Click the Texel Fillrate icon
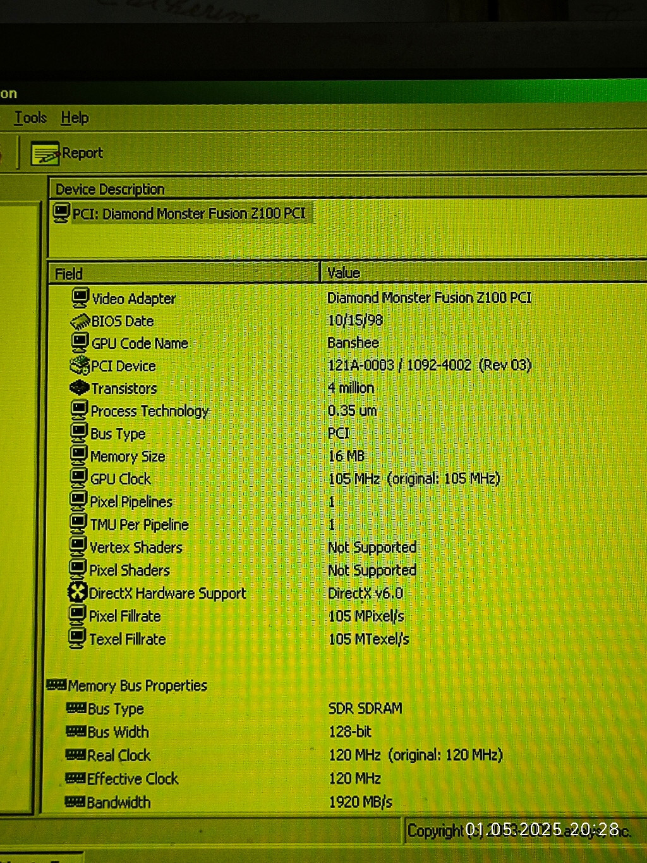This screenshot has width=647, height=863. (77, 639)
